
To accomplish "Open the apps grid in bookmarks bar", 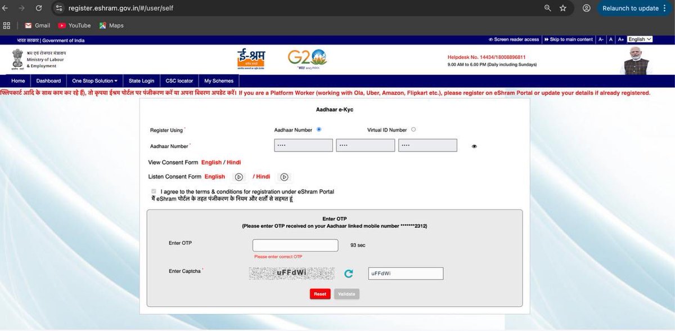I will [x=7, y=25].
